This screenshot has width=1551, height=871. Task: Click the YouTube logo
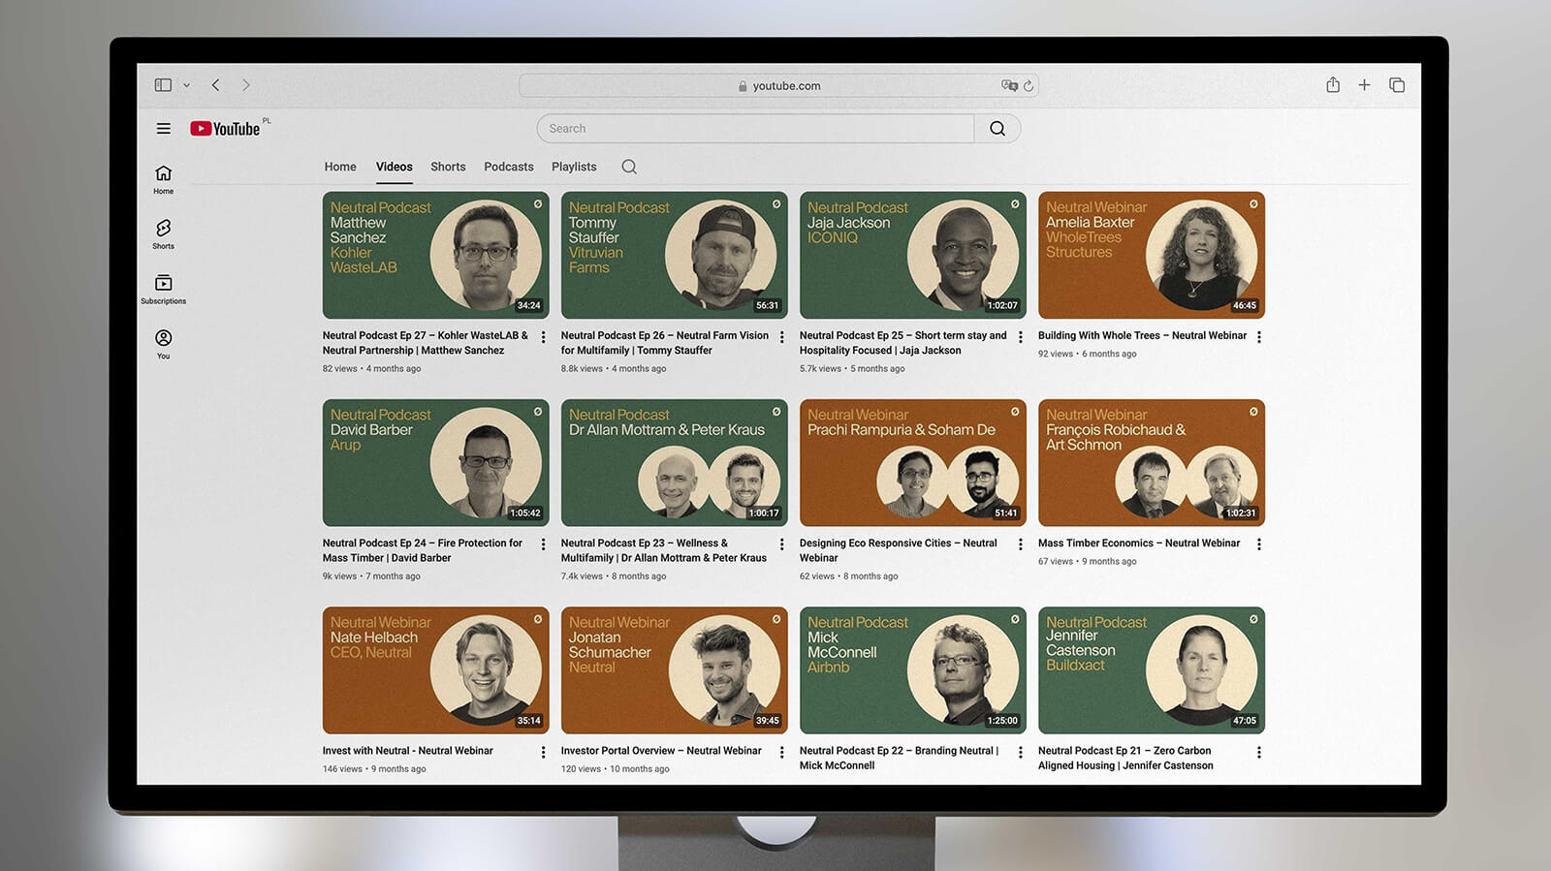pos(226,129)
